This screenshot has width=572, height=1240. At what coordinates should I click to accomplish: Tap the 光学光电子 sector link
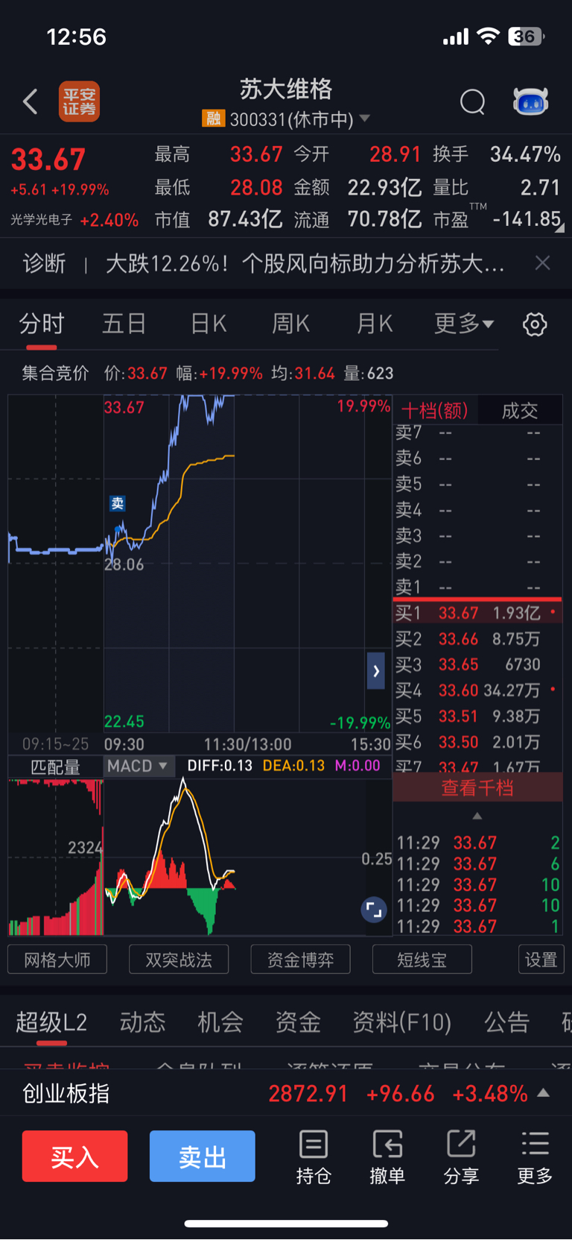(x=42, y=220)
